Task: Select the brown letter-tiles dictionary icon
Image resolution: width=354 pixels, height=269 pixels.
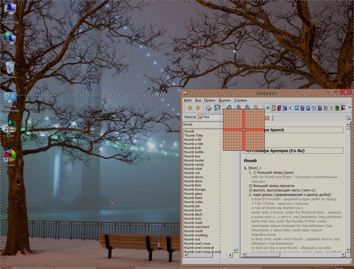Action: pyautogui.click(x=274, y=108)
